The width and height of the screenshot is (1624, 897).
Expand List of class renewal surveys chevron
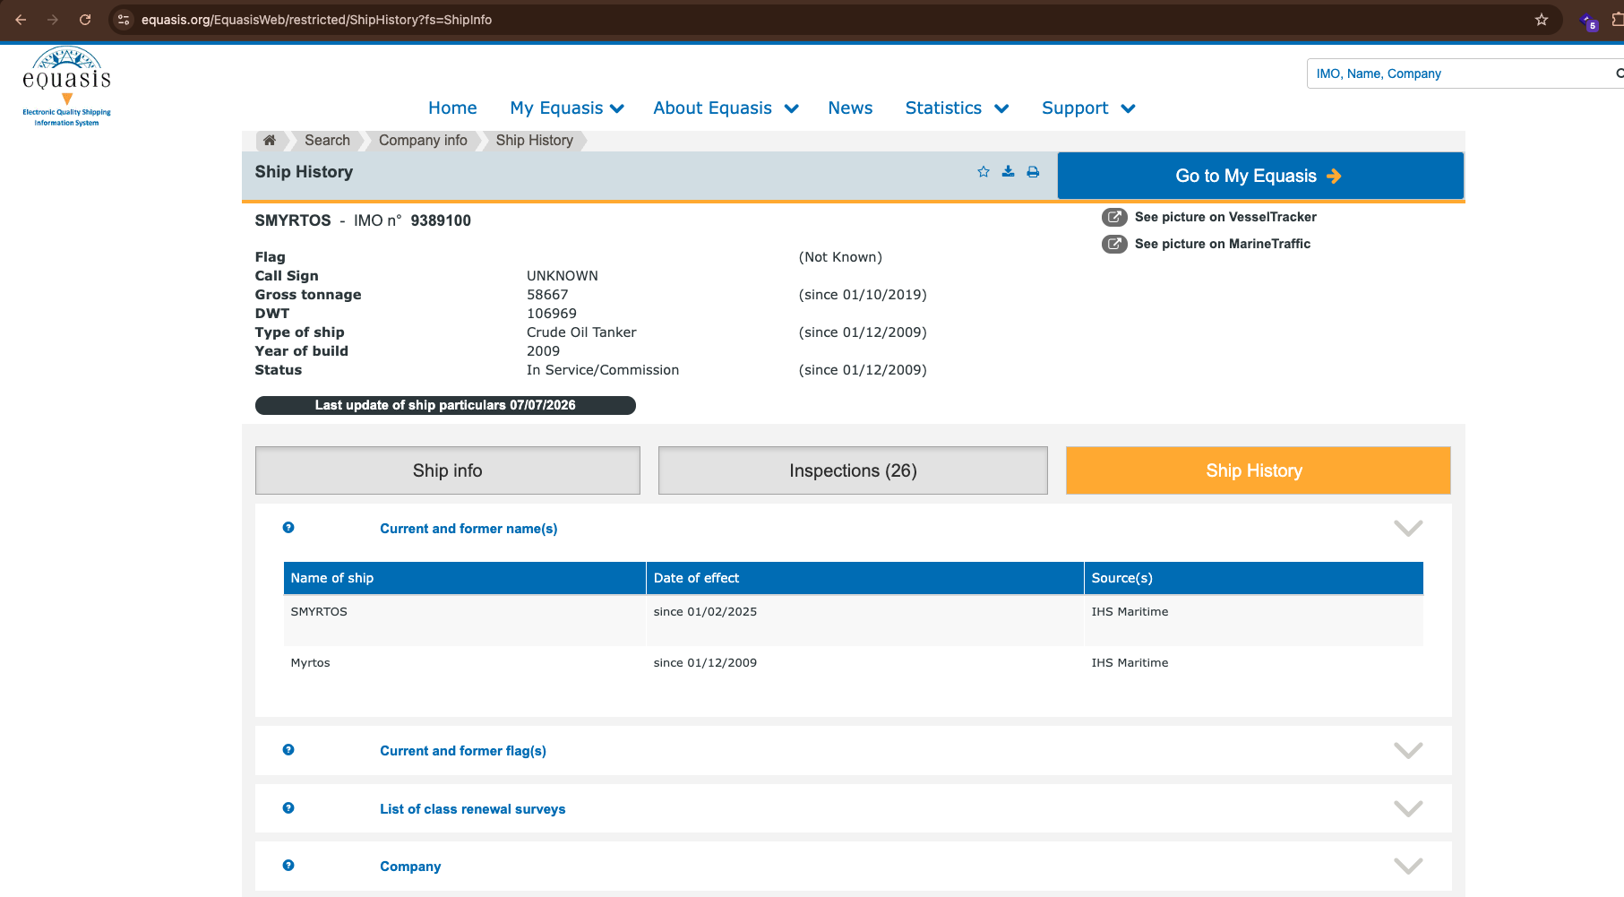tap(1408, 809)
